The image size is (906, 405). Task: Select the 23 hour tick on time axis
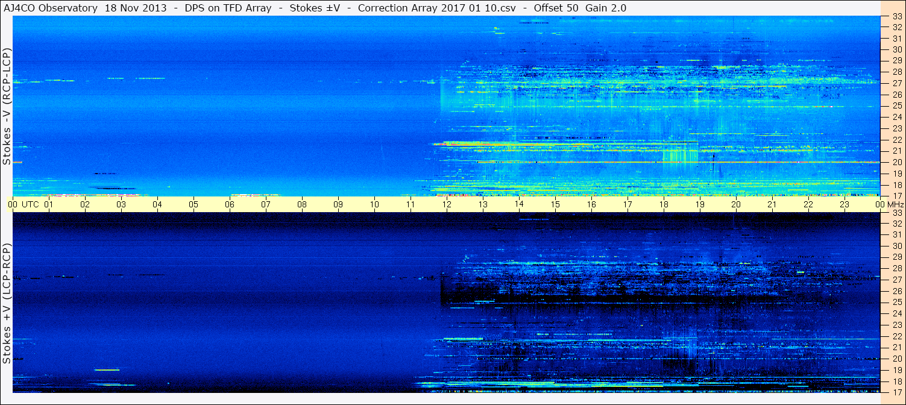845,204
